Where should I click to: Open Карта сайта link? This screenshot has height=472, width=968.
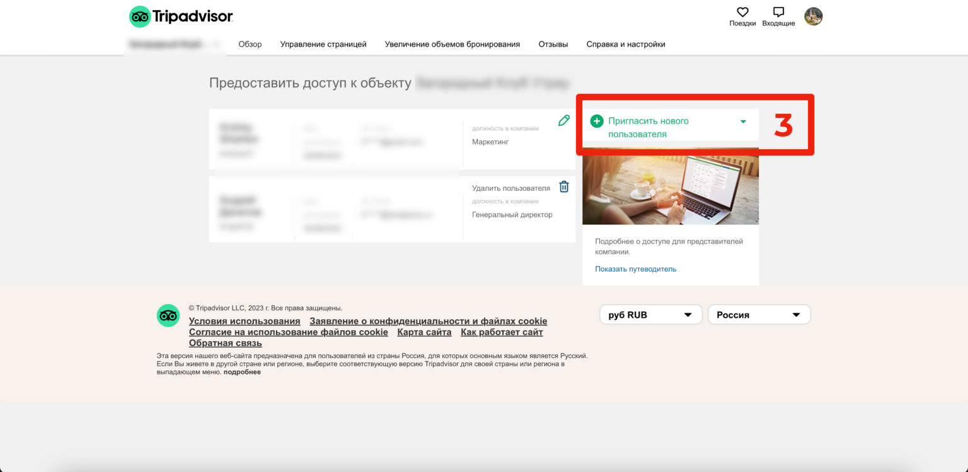[424, 332]
